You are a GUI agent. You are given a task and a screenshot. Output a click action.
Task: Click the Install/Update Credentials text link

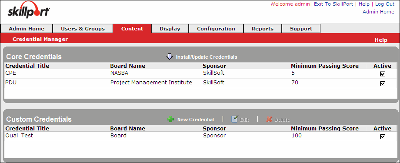coord(207,57)
